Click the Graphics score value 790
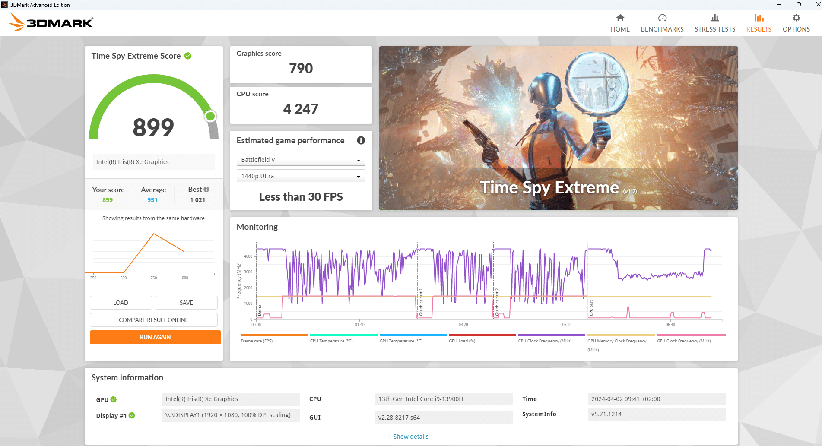The height and width of the screenshot is (446, 822). 301,68
